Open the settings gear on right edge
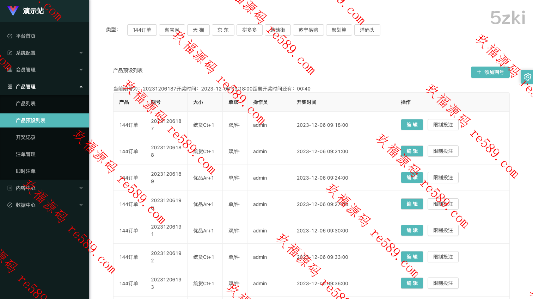Image resolution: width=533 pixels, height=299 pixels. 527,76
